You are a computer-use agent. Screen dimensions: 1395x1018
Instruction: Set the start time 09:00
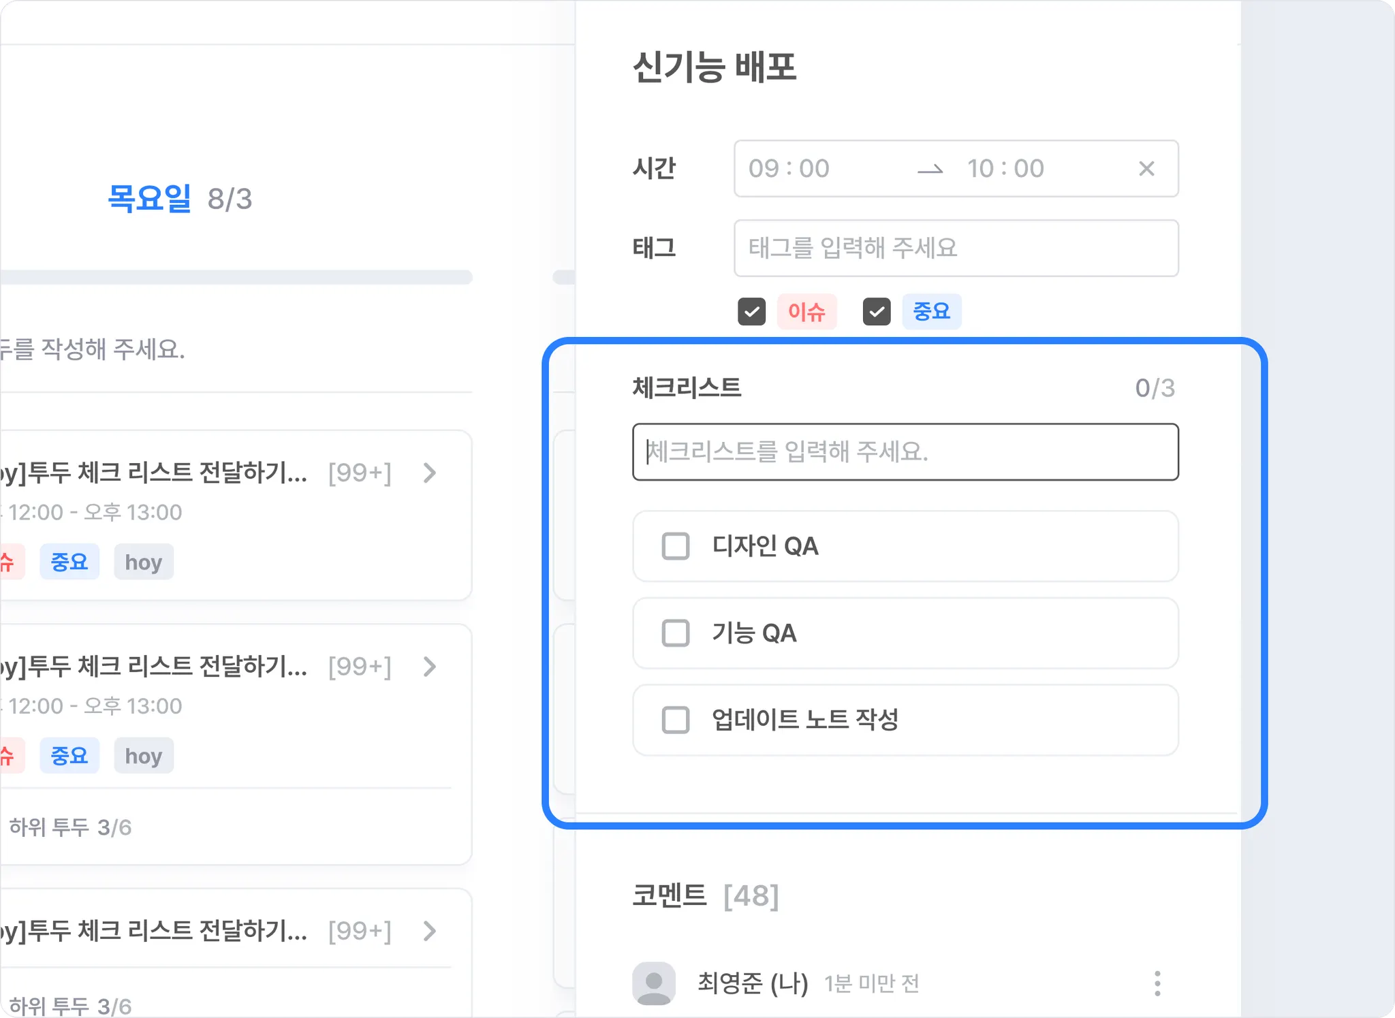pyautogui.click(x=789, y=169)
